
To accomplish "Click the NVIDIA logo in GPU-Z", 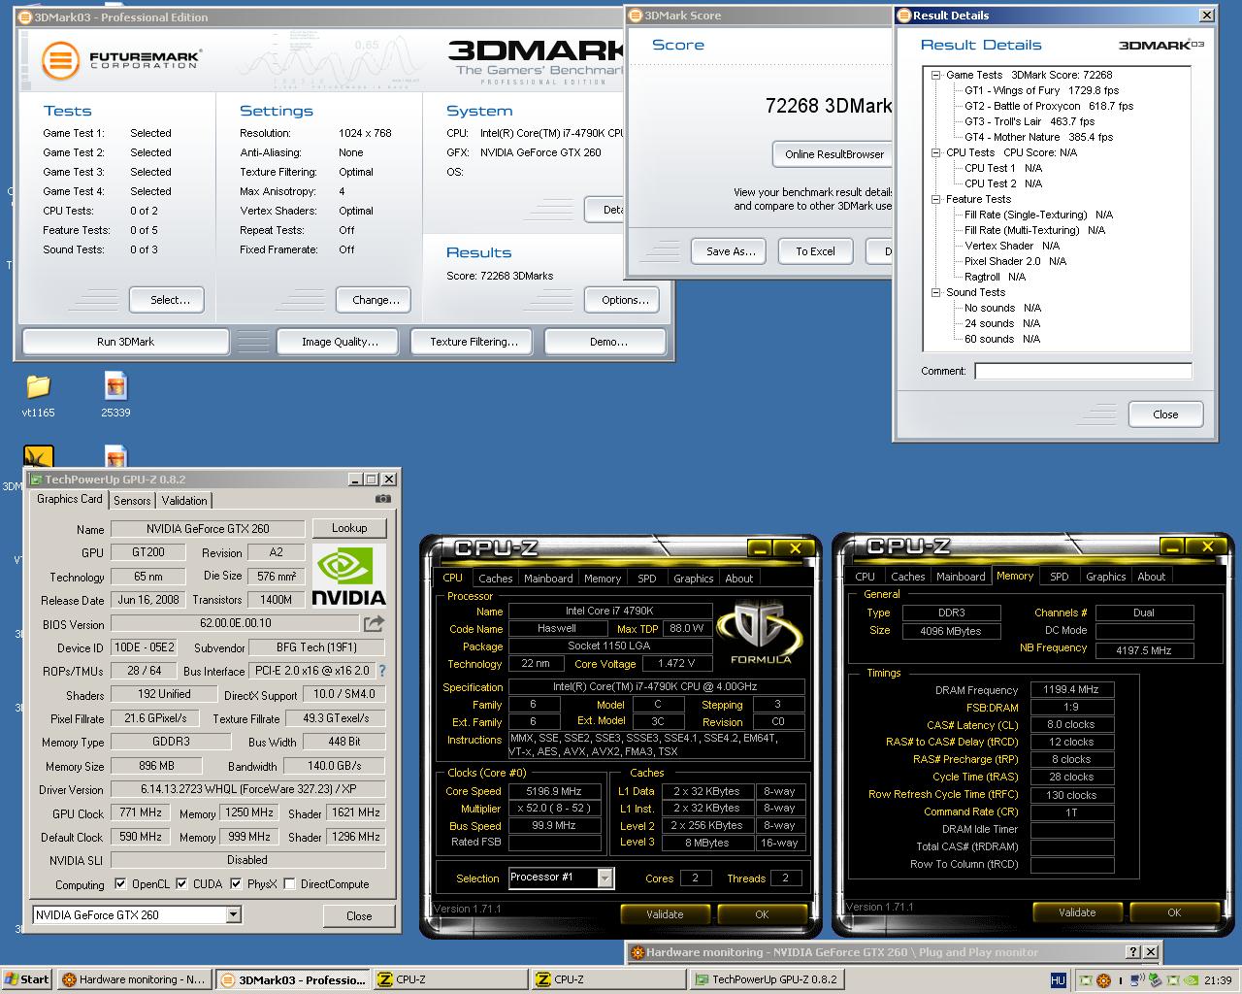I will tap(348, 577).
